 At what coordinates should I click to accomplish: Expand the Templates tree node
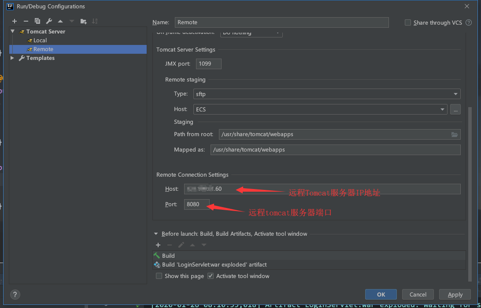12,58
